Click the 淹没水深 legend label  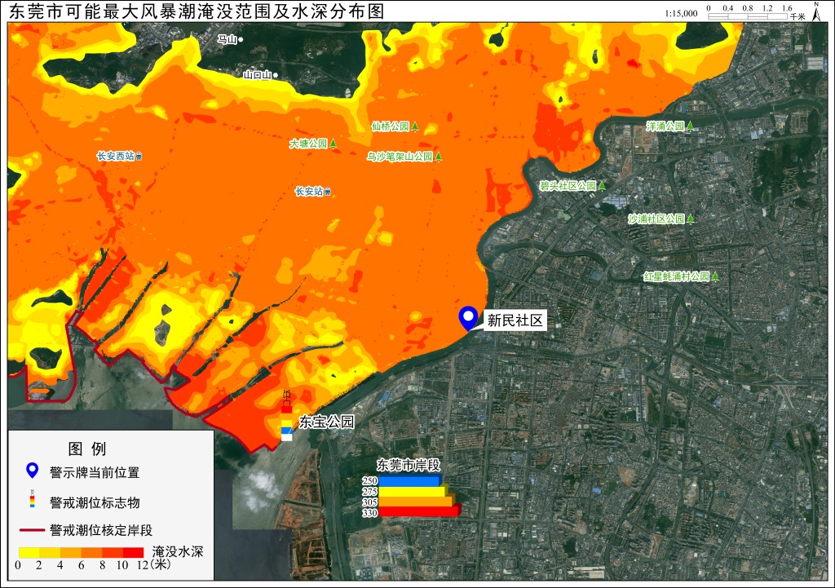(178, 551)
